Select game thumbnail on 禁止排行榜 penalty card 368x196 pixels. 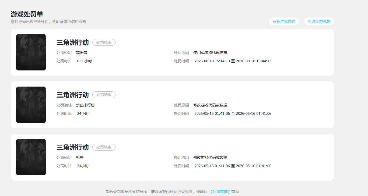click(31, 105)
